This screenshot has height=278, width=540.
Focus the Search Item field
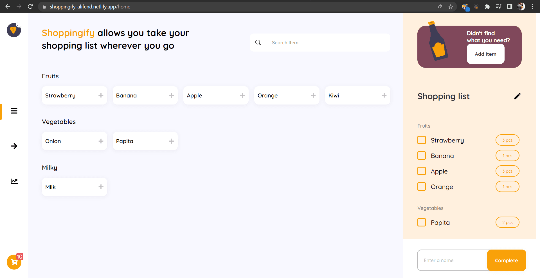coord(326,43)
